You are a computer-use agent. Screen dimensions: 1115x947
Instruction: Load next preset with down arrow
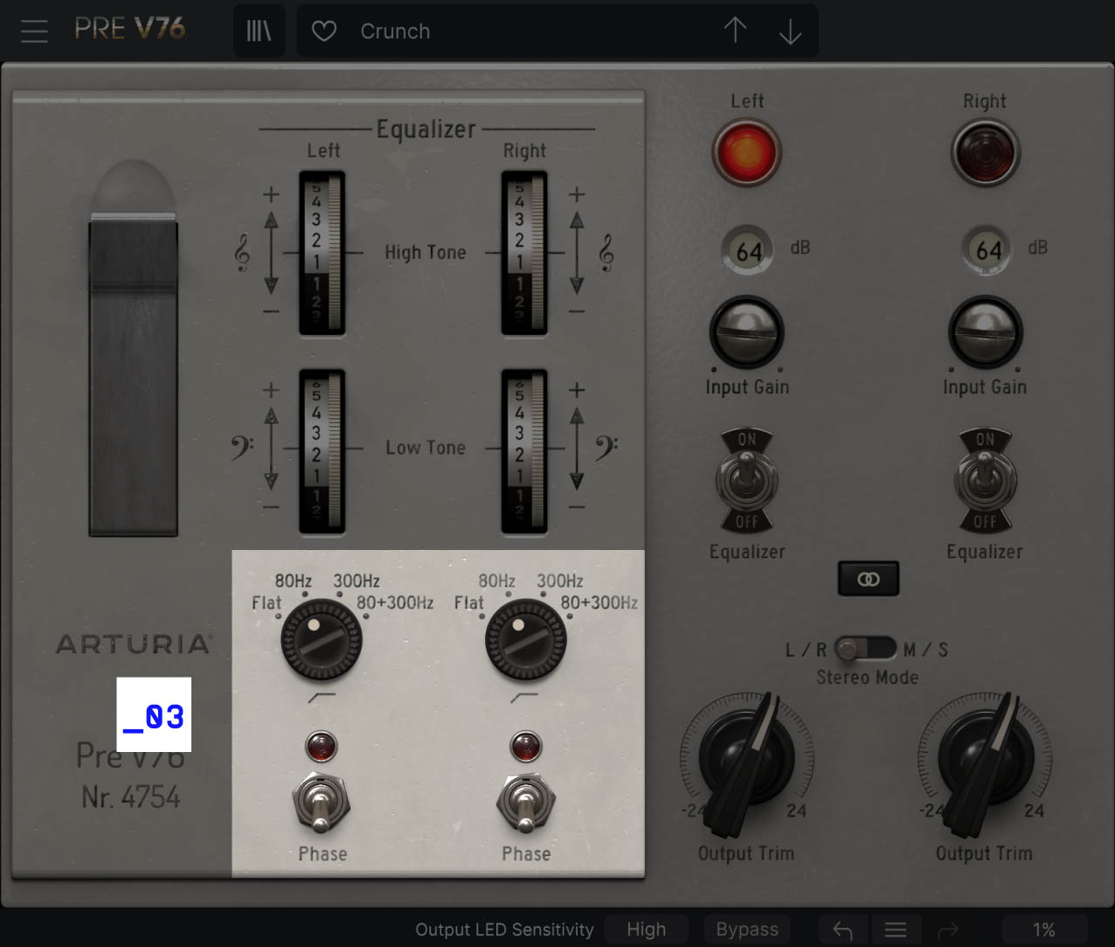point(790,31)
